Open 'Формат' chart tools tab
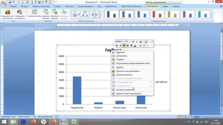Viewport: 223px width, 125px height. tap(176, 6)
